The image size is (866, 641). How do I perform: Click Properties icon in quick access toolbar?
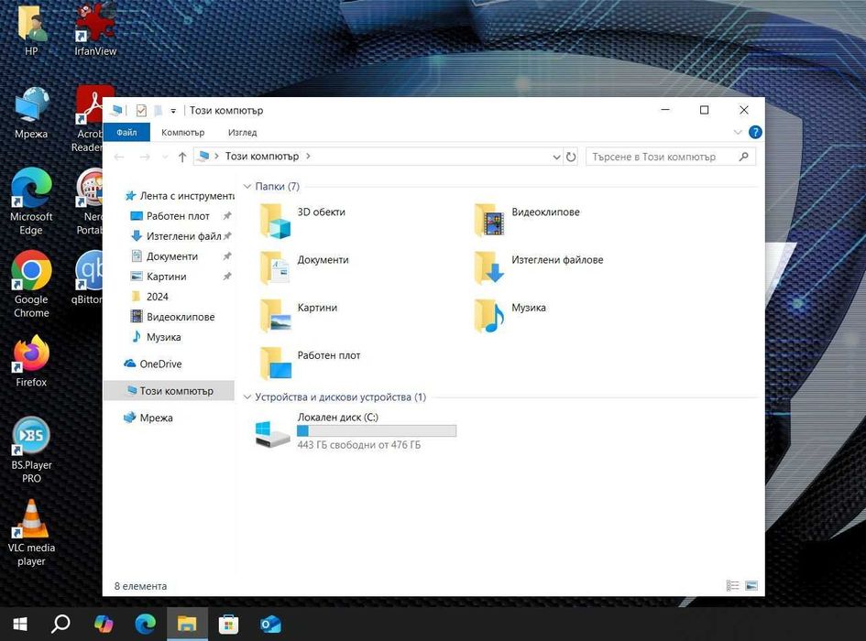141,111
